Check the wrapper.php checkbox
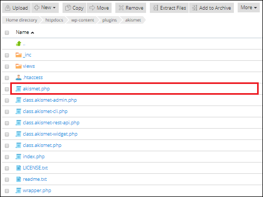The image size is (263, 197). pos(7,191)
